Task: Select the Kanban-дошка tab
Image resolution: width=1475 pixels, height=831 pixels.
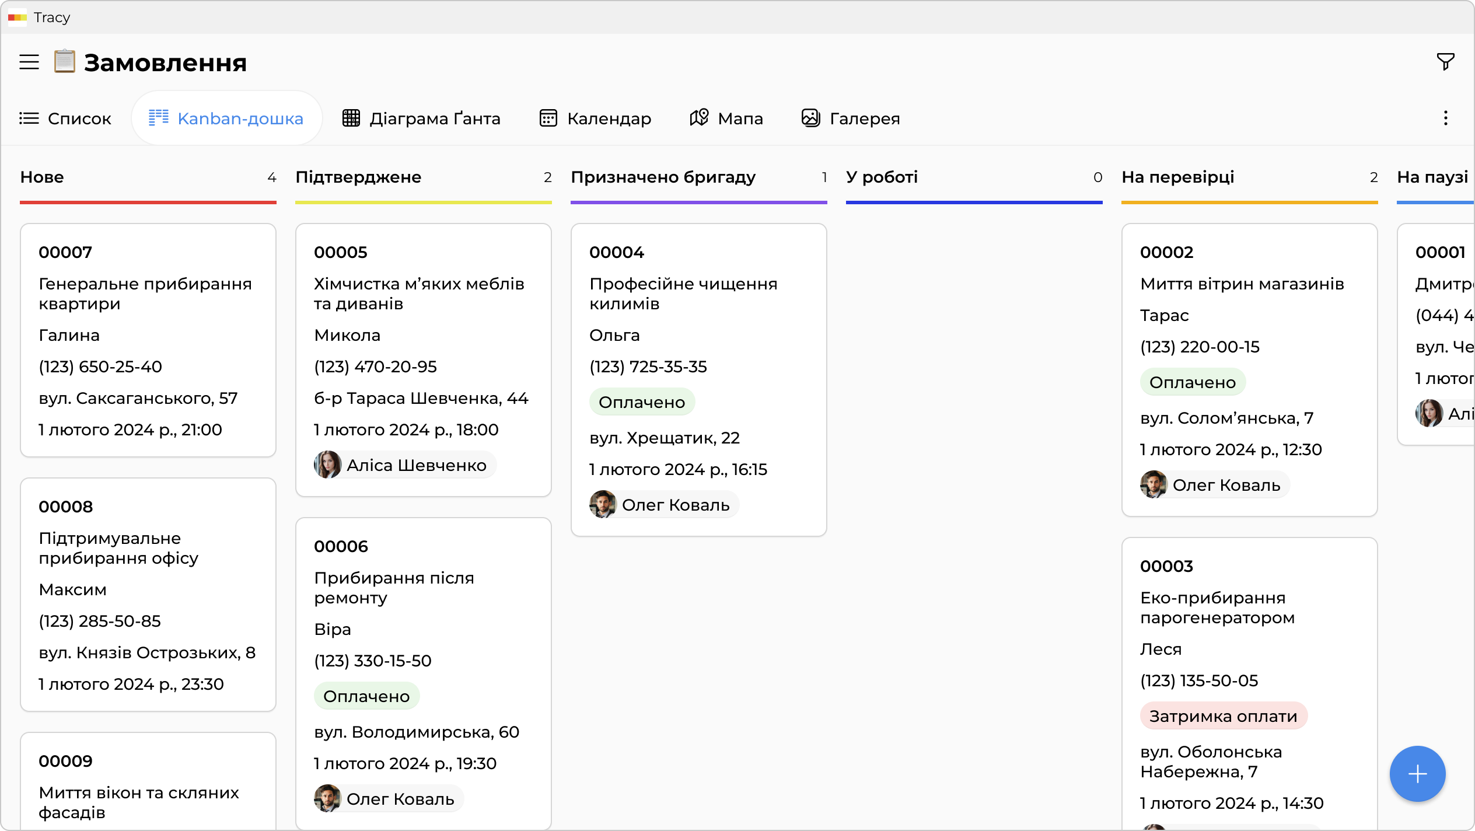Action: [226, 118]
